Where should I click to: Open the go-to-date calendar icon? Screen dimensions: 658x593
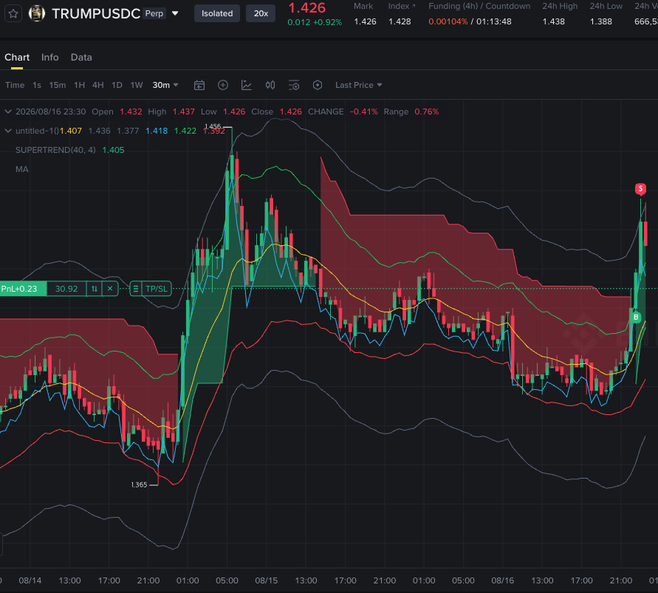click(x=199, y=85)
